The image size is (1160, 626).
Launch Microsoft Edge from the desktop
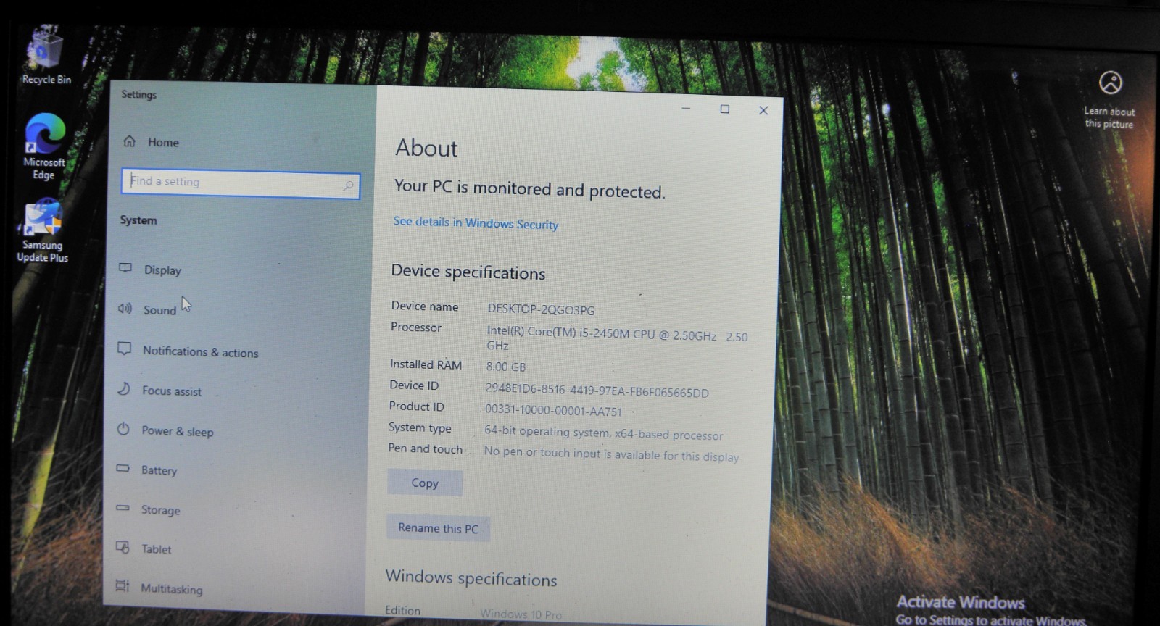44,146
